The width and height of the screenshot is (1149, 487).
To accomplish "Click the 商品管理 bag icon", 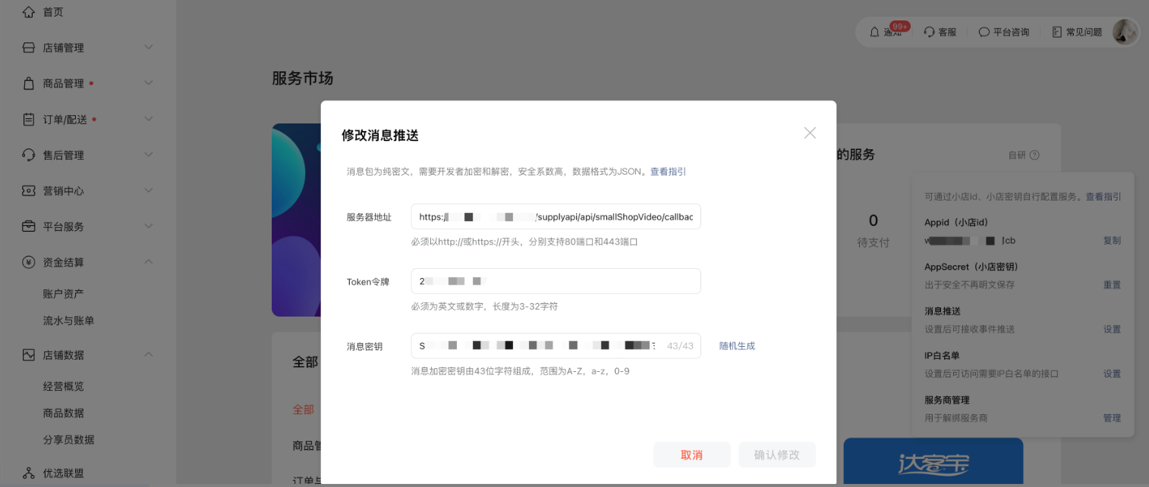I will (x=29, y=83).
